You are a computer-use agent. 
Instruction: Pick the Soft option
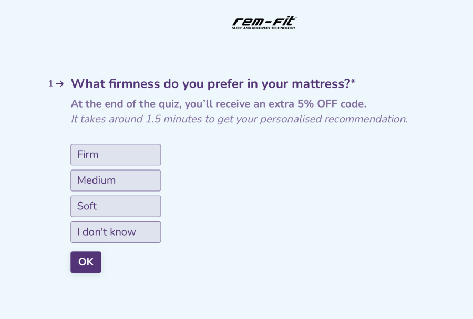116,206
